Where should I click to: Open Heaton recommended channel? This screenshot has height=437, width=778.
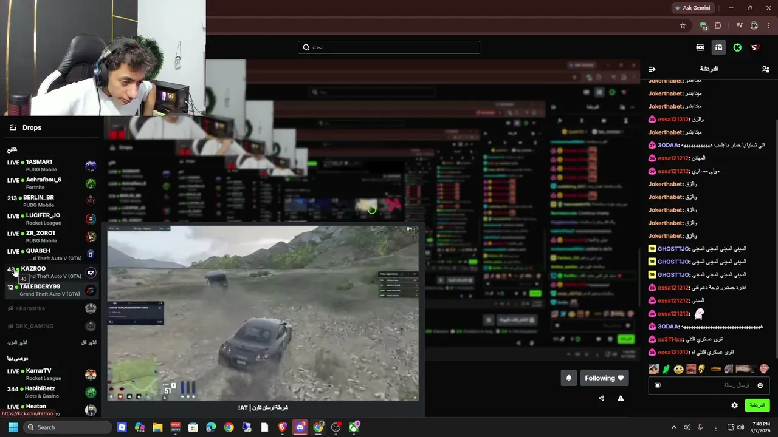pos(52,408)
